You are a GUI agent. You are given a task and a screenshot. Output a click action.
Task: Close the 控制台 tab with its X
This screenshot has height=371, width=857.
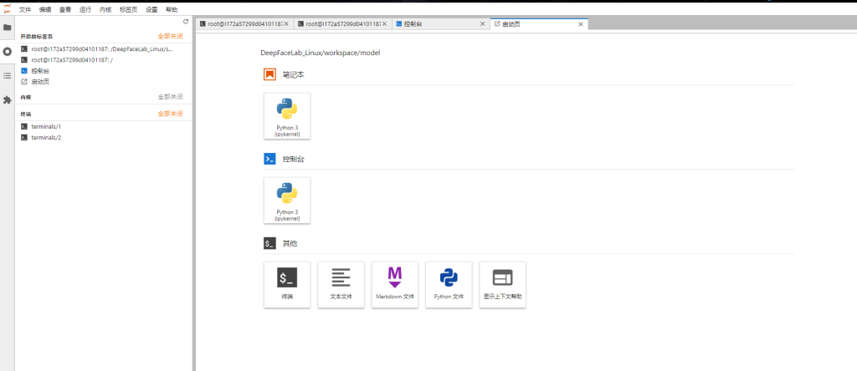482,24
